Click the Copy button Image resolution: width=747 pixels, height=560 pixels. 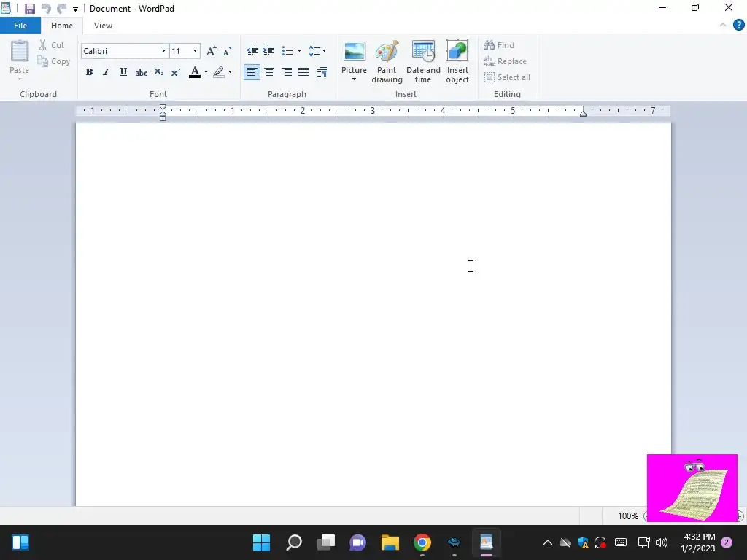[54, 61]
